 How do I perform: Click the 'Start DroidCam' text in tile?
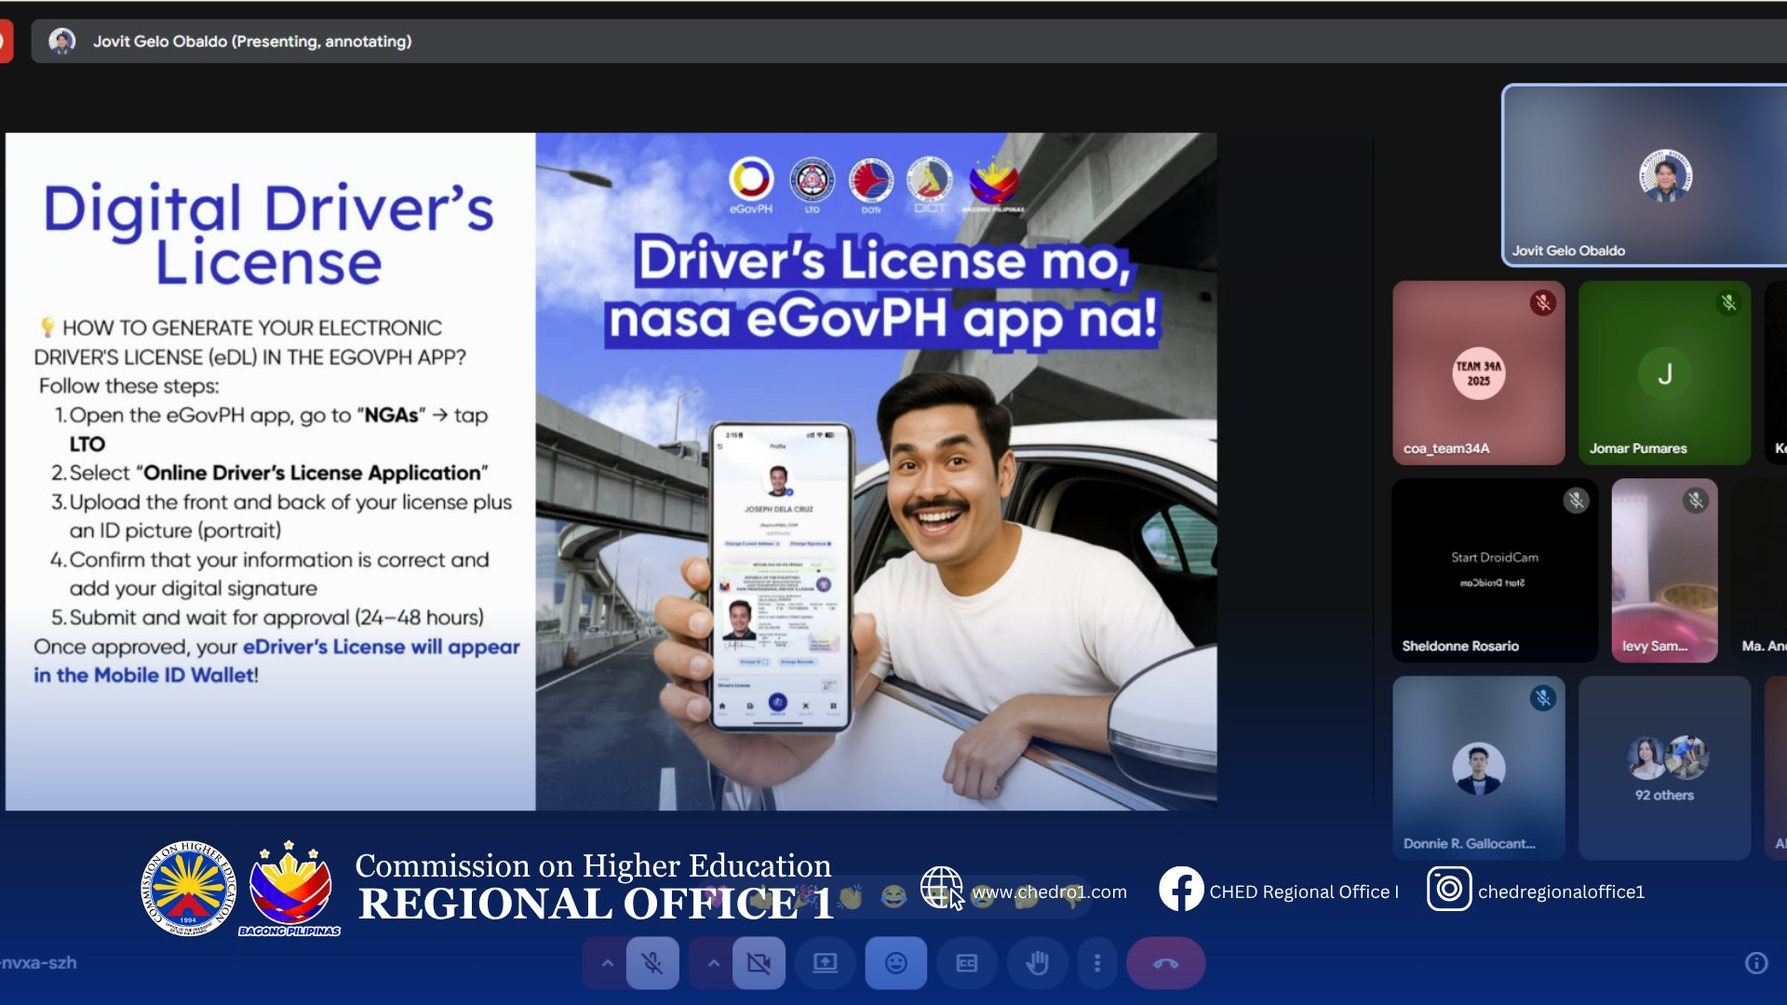[x=1495, y=557]
